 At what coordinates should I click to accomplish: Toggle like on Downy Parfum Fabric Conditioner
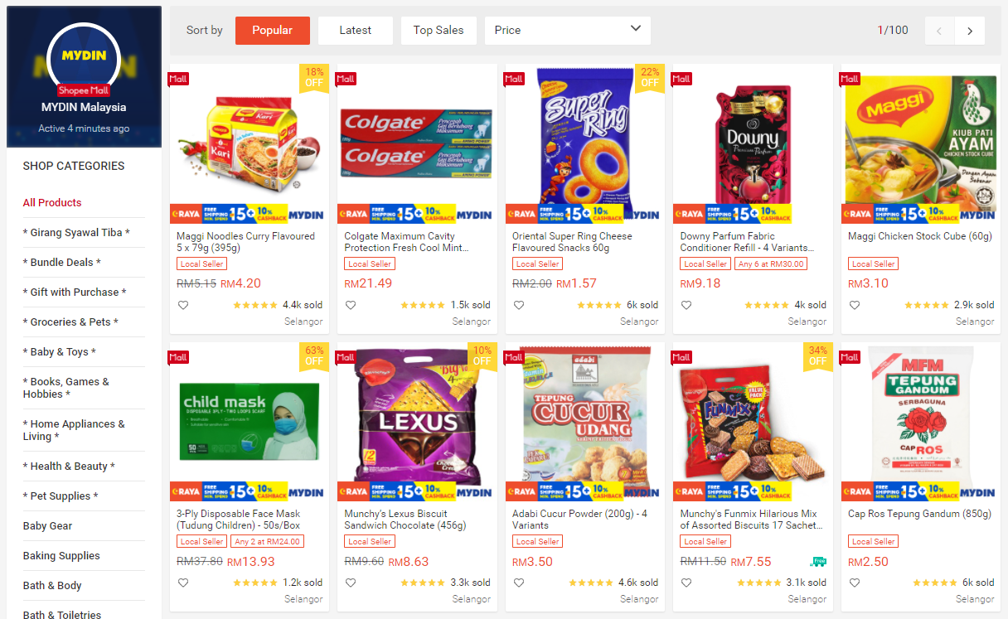pyautogui.click(x=686, y=305)
